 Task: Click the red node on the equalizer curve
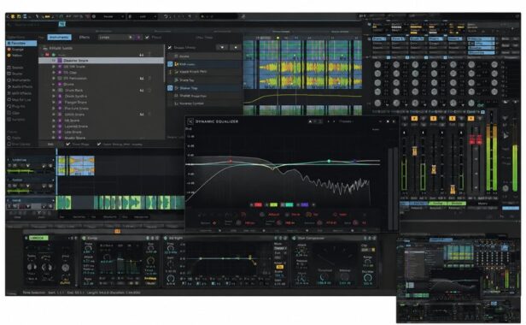click(x=231, y=162)
